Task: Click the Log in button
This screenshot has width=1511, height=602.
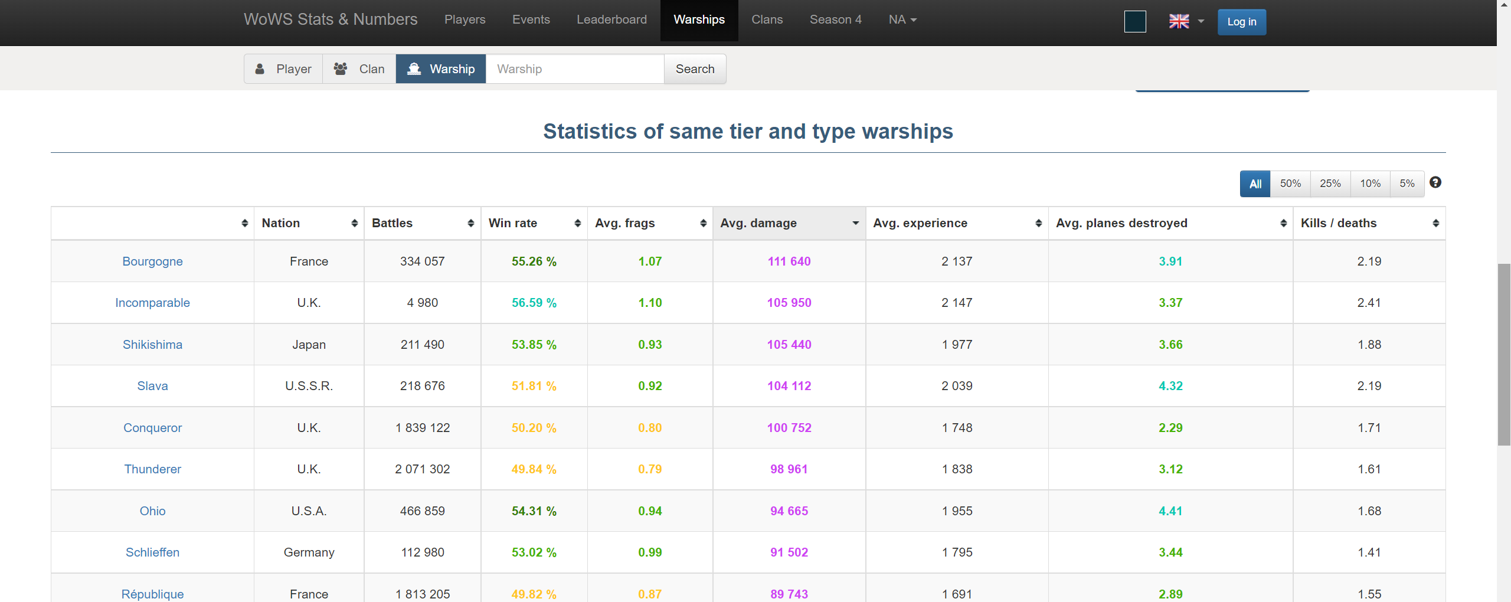Action: 1241,22
